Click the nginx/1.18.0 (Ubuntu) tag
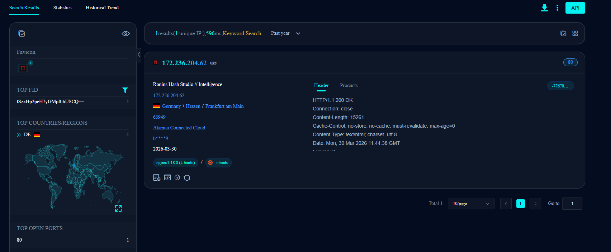 pos(176,163)
